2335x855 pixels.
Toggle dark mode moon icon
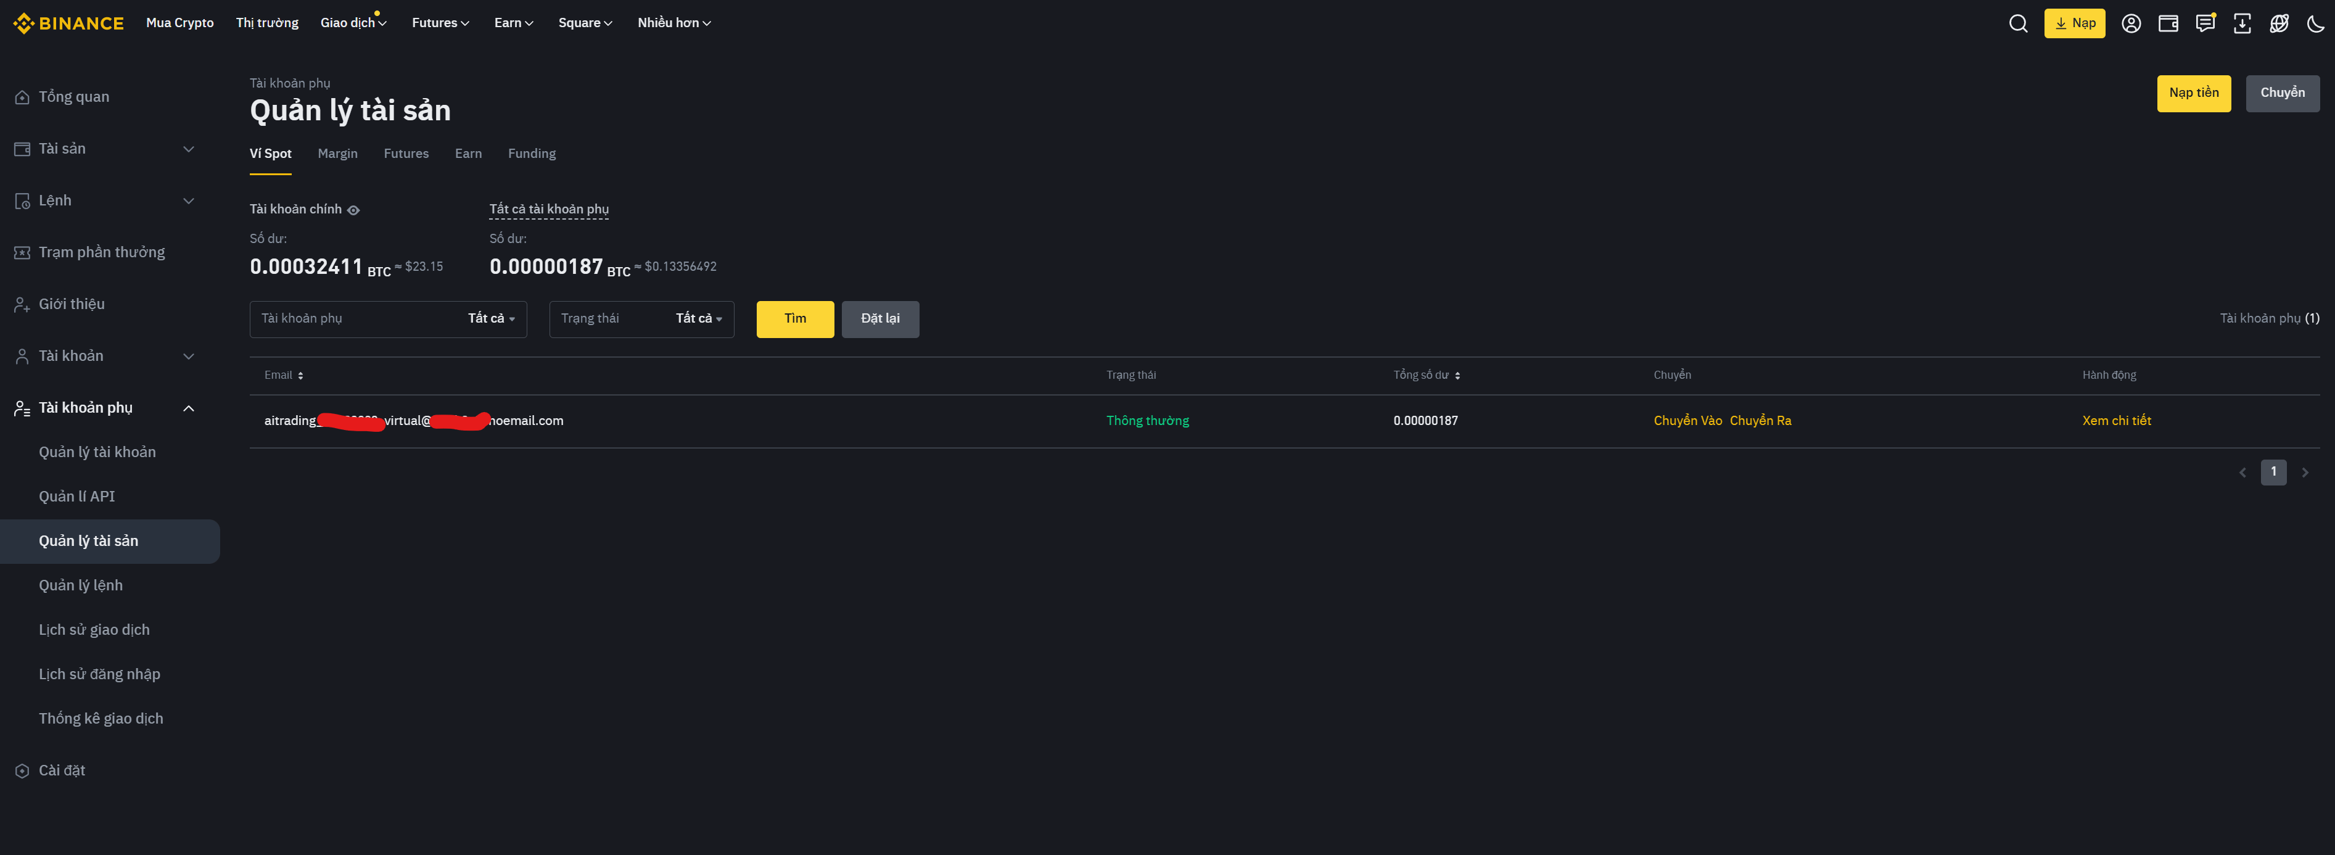(x=2315, y=23)
